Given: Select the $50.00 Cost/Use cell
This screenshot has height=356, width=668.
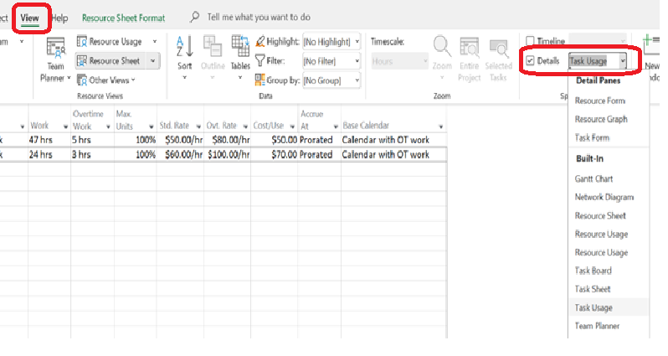Looking at the screenshot, I should tap(275, 140).
